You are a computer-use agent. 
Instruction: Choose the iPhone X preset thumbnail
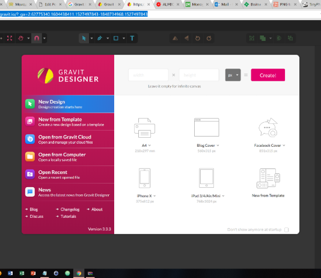[144, 178]
